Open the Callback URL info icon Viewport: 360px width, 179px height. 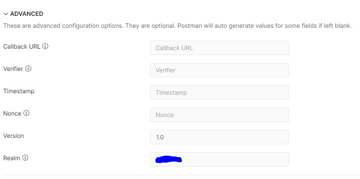(x=45, y=46)
